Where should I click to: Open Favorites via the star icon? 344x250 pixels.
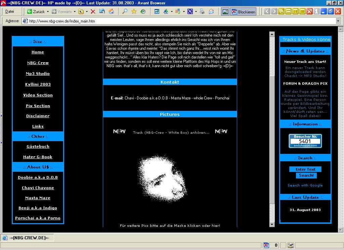click(x=134, y=11)
